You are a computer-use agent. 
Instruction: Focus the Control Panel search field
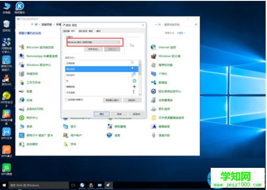(180, 25)
